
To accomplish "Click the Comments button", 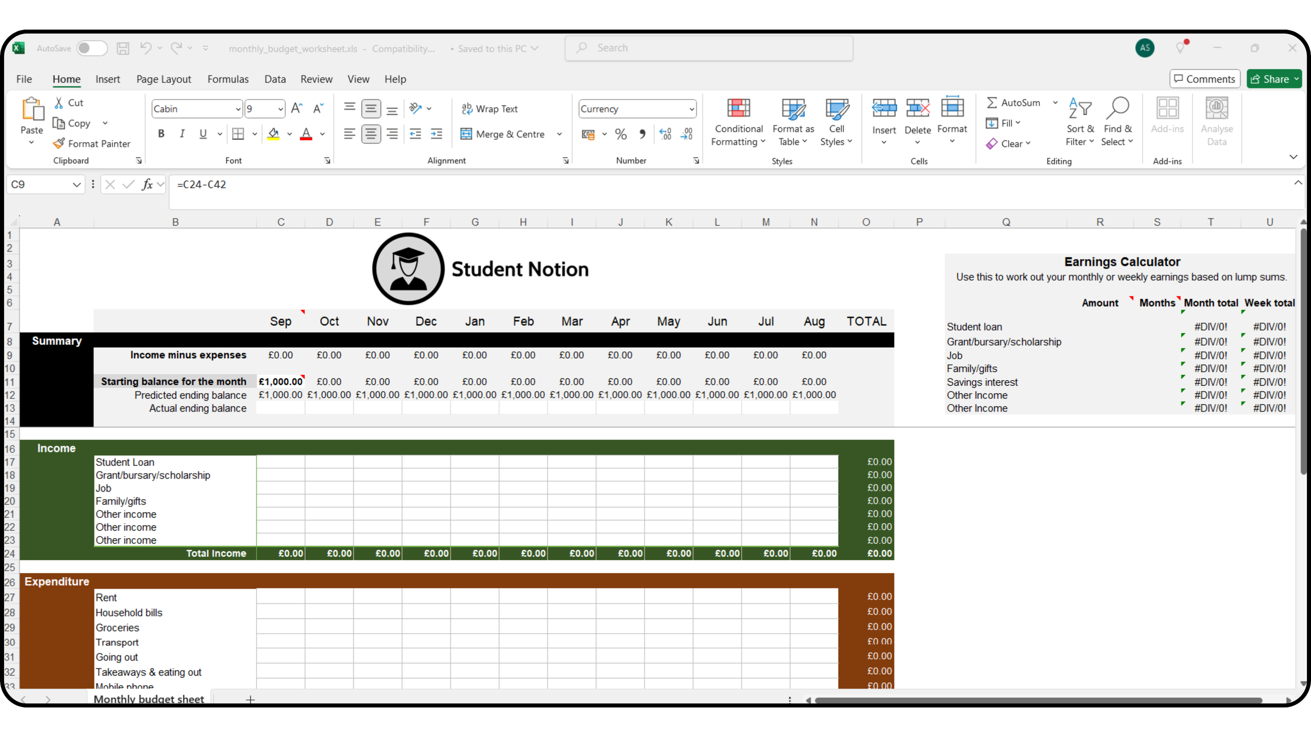I will click(1205, 79).
